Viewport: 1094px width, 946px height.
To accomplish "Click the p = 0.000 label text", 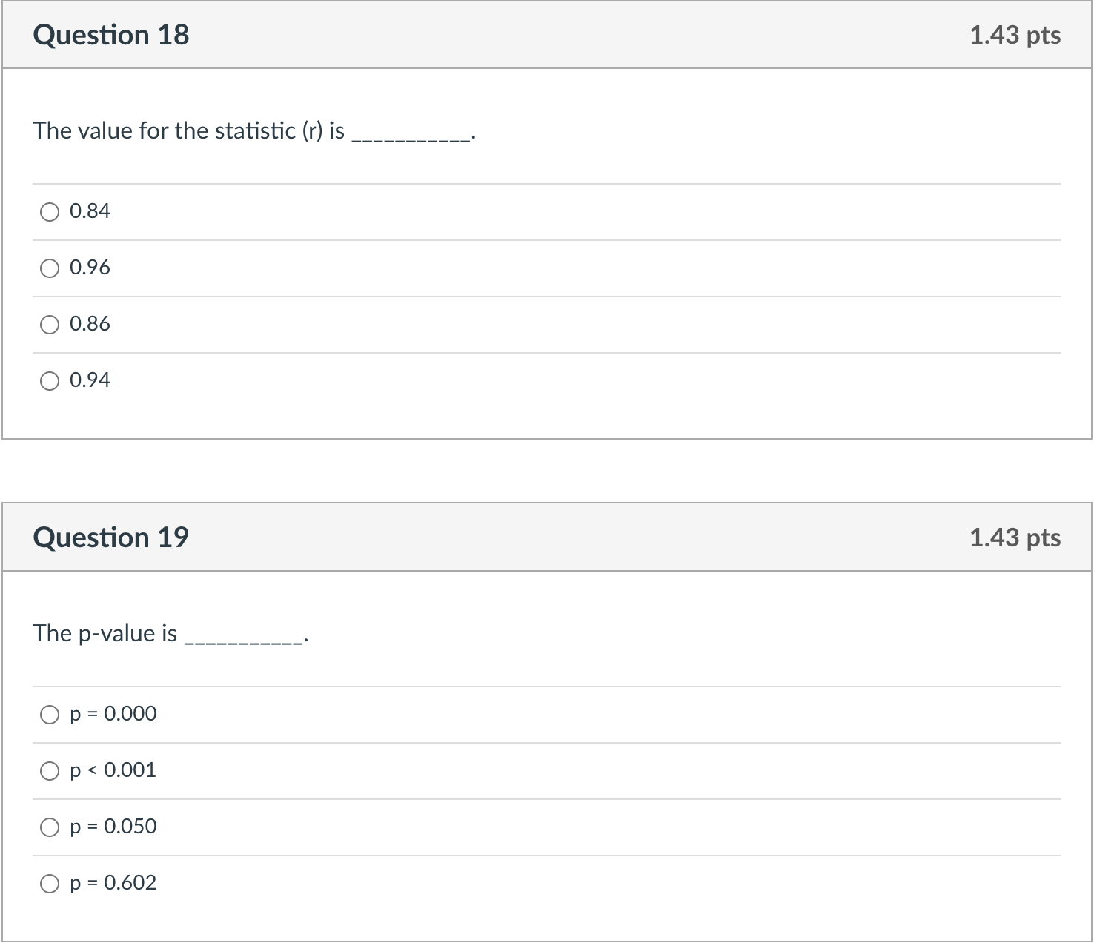I will click(113, 714).
